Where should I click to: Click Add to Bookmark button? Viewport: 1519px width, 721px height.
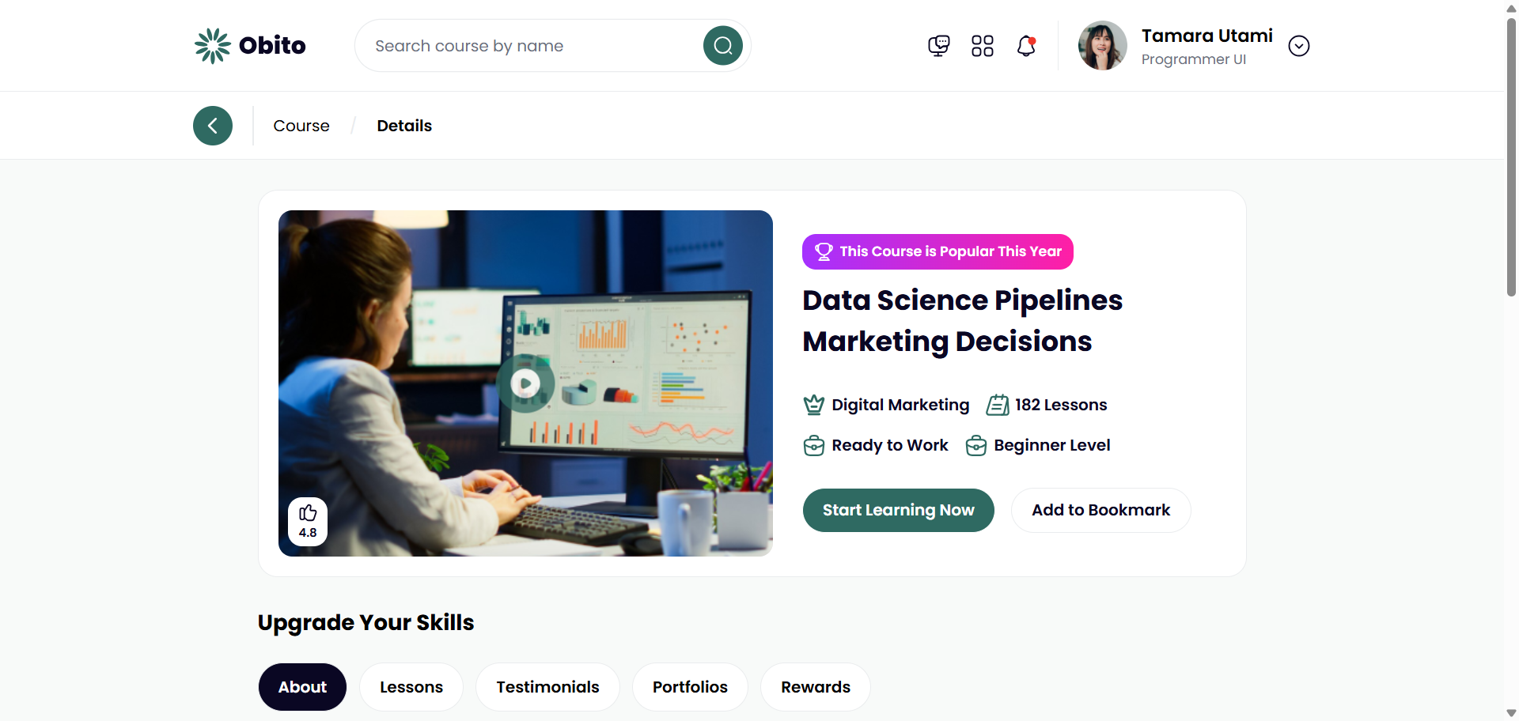(1100, 510)
